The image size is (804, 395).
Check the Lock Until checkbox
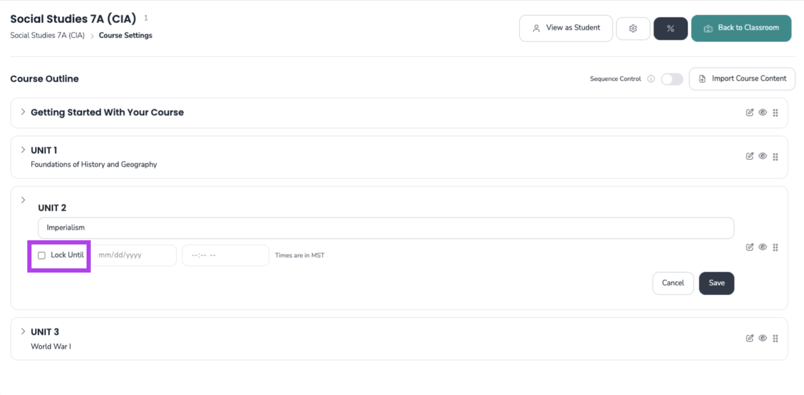tap(42, 255)
